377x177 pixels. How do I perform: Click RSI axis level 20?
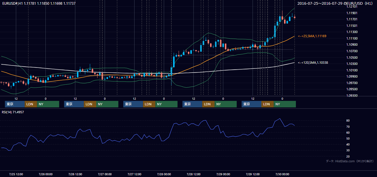pyautogui.click(x=348, y=156)
